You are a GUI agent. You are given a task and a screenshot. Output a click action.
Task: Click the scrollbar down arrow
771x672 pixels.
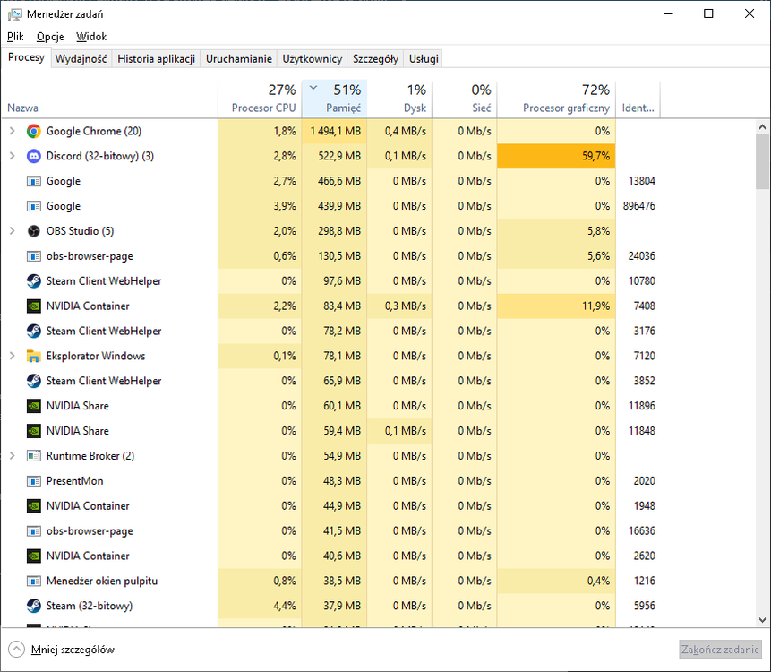(762, 620)
